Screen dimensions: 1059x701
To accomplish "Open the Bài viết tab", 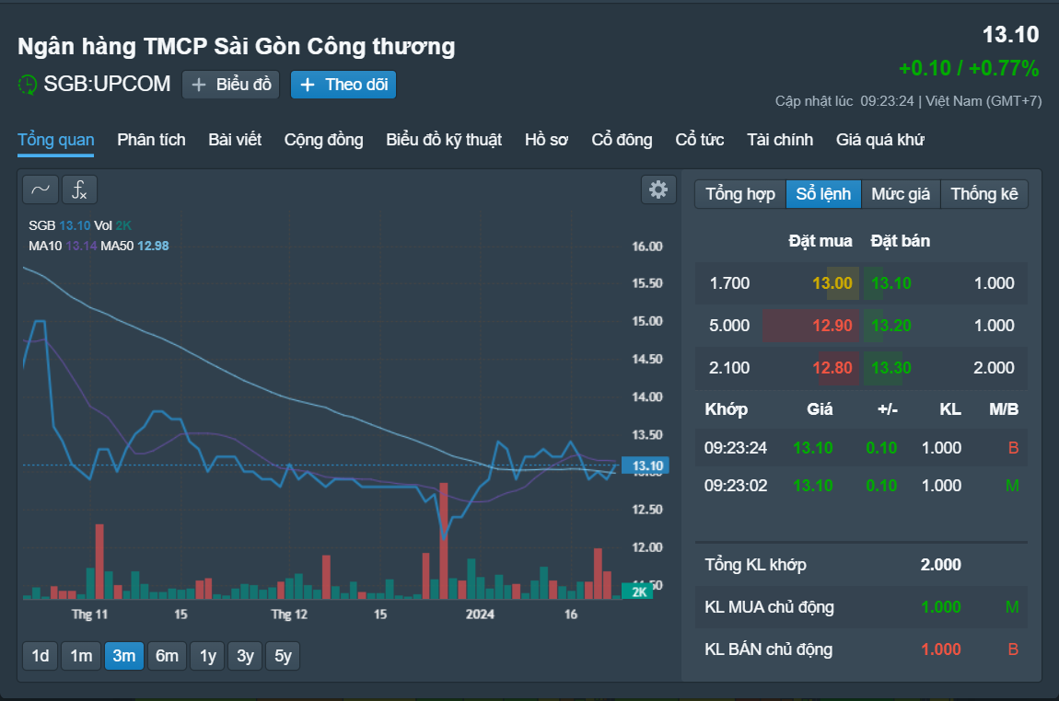I will click(234, 140).
